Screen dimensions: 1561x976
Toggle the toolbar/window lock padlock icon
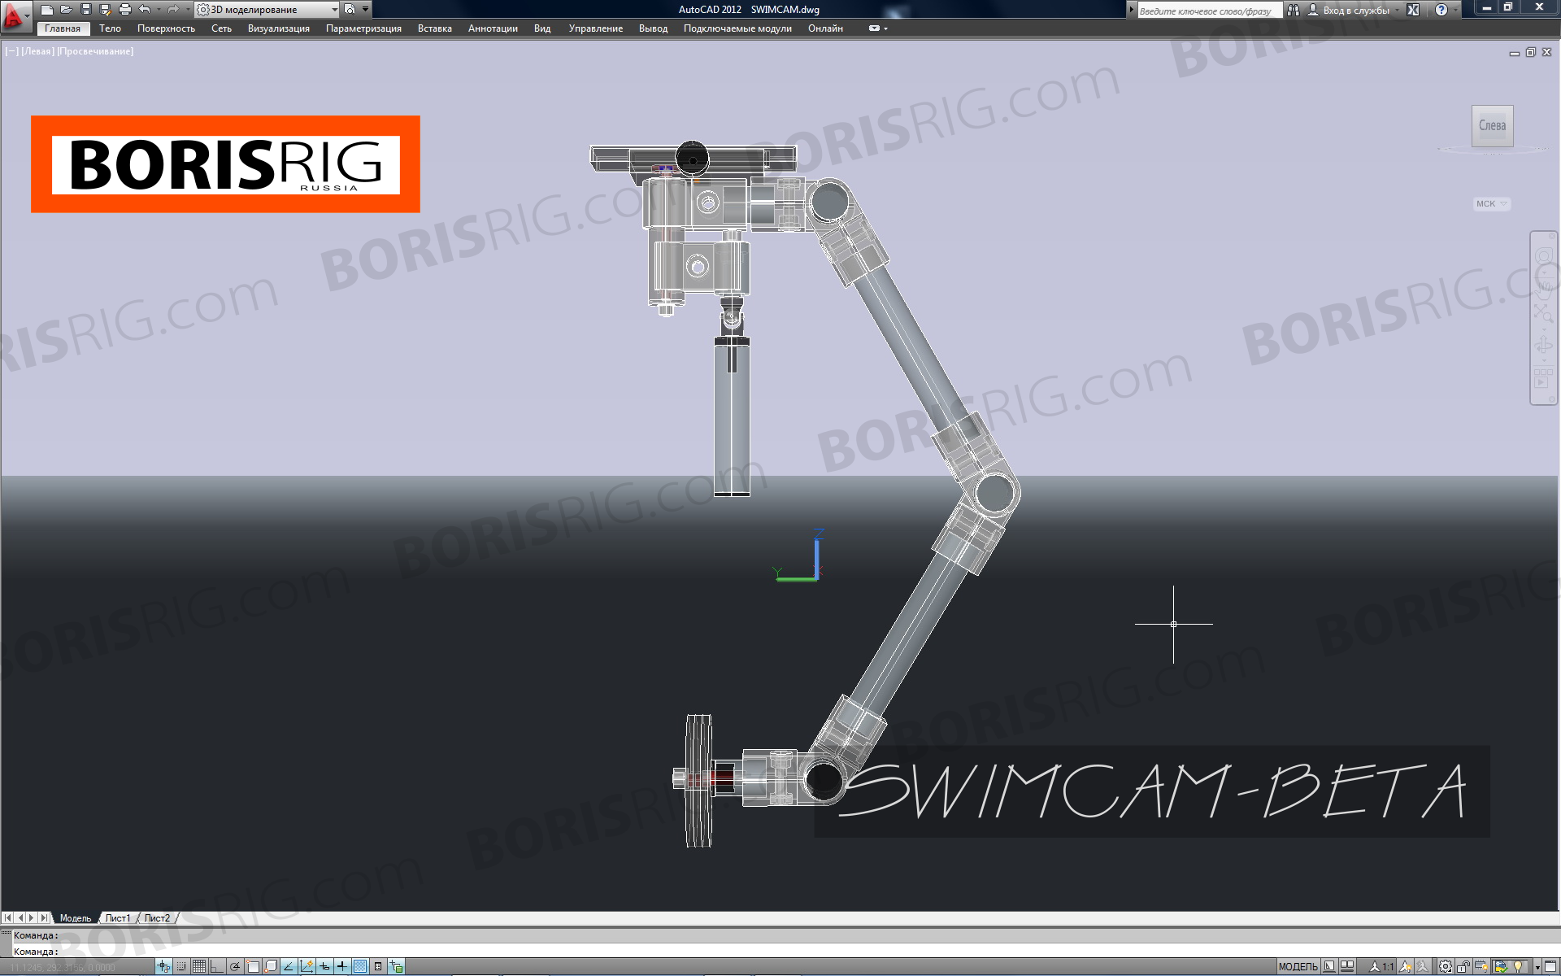pyautogui.click(x=1463, y=967)
